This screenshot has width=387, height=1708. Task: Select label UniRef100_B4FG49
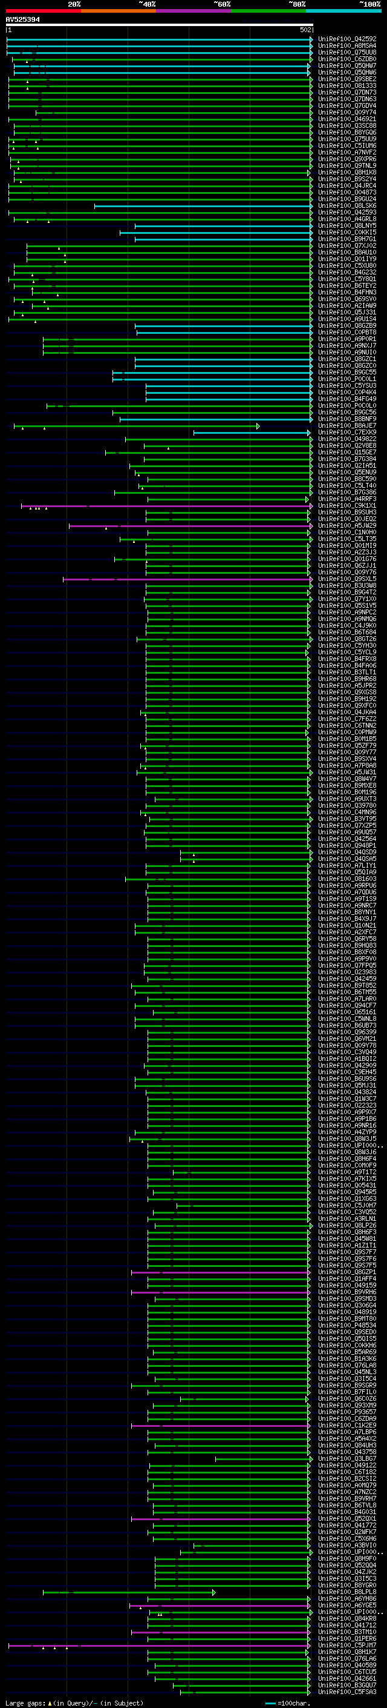tap(346, 399)
